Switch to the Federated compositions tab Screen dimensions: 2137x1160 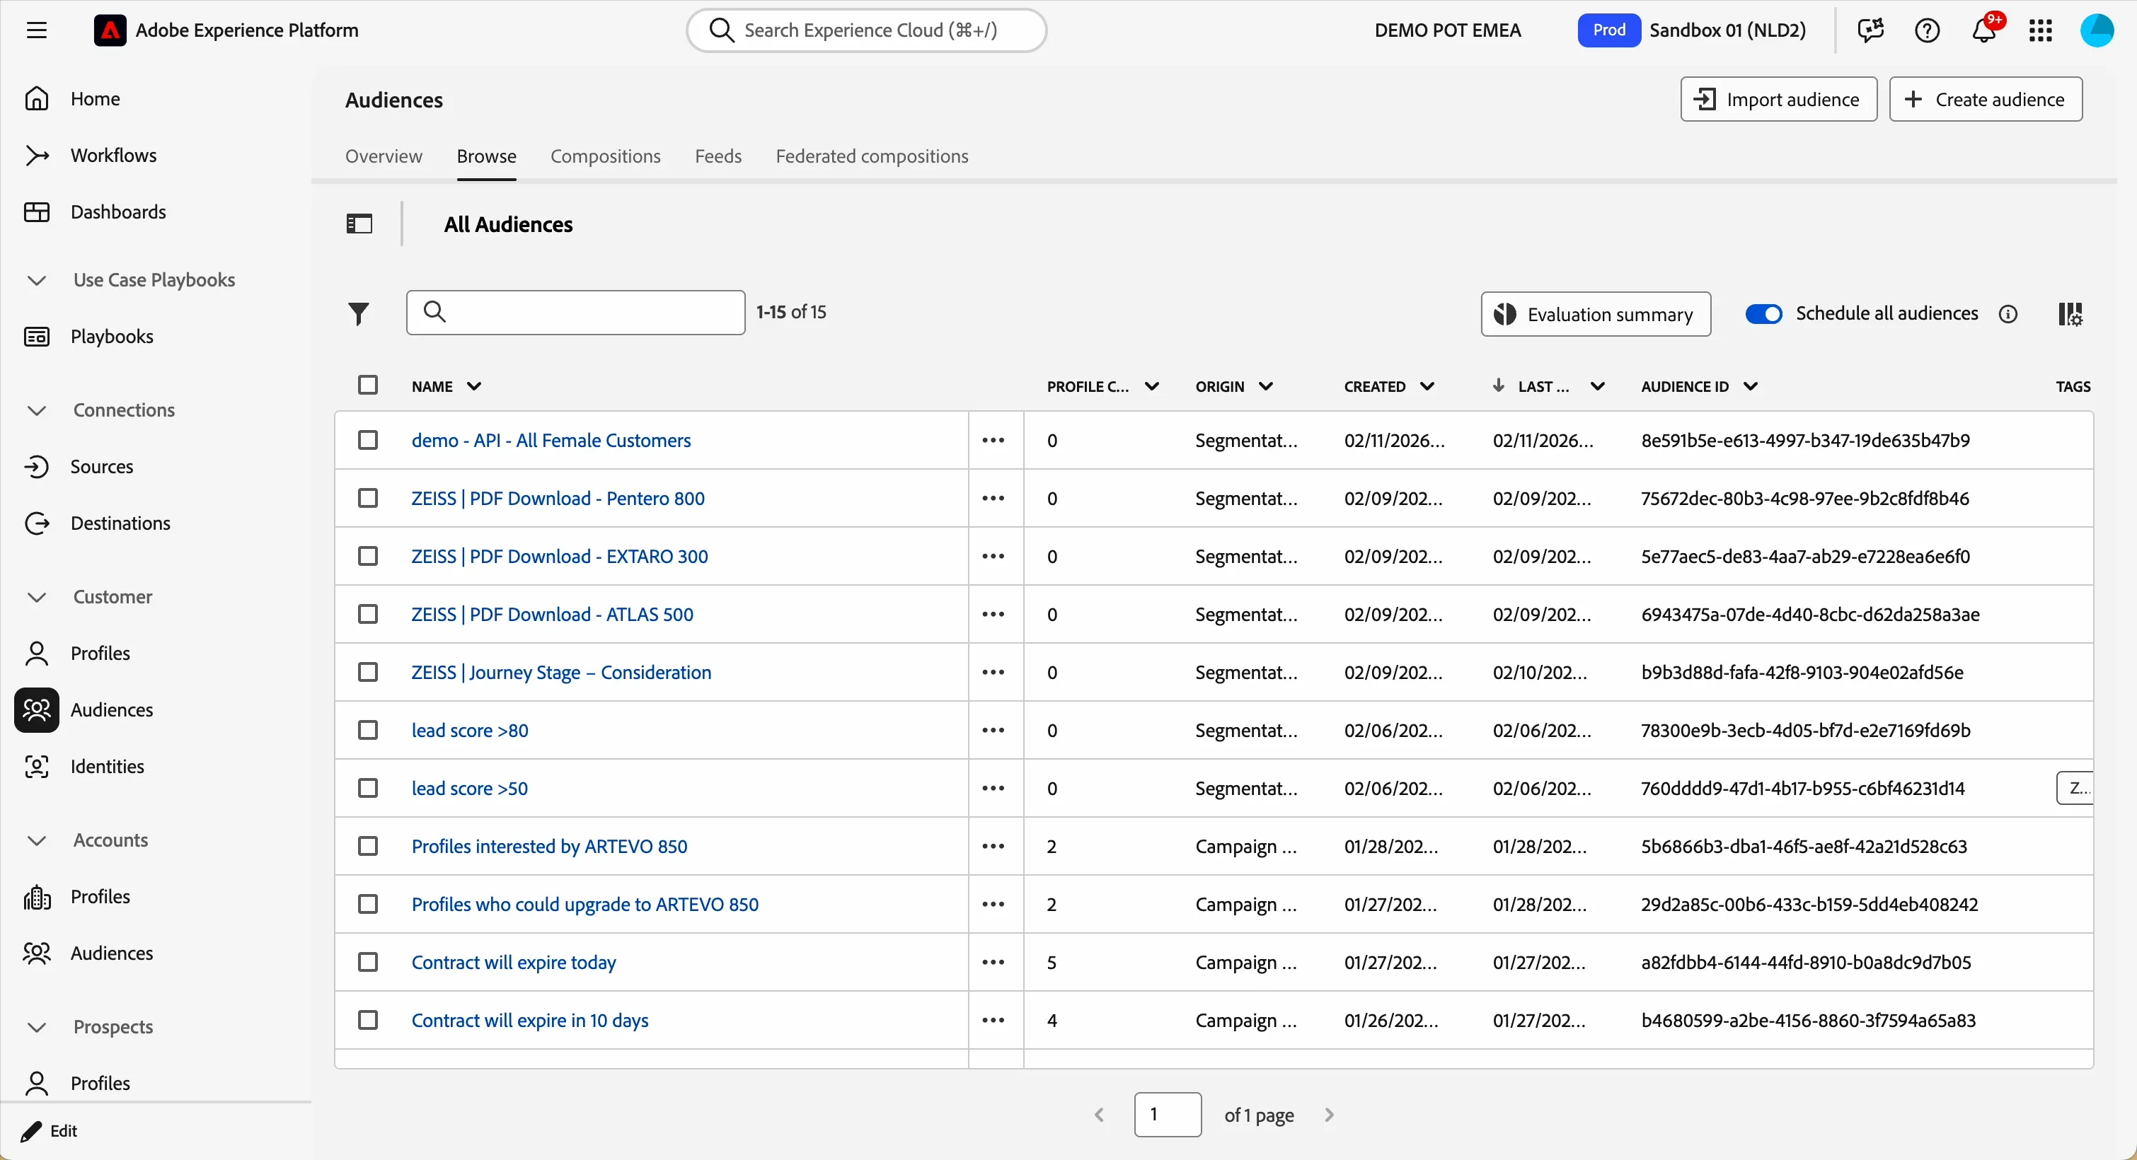click(x=872, y=157)
